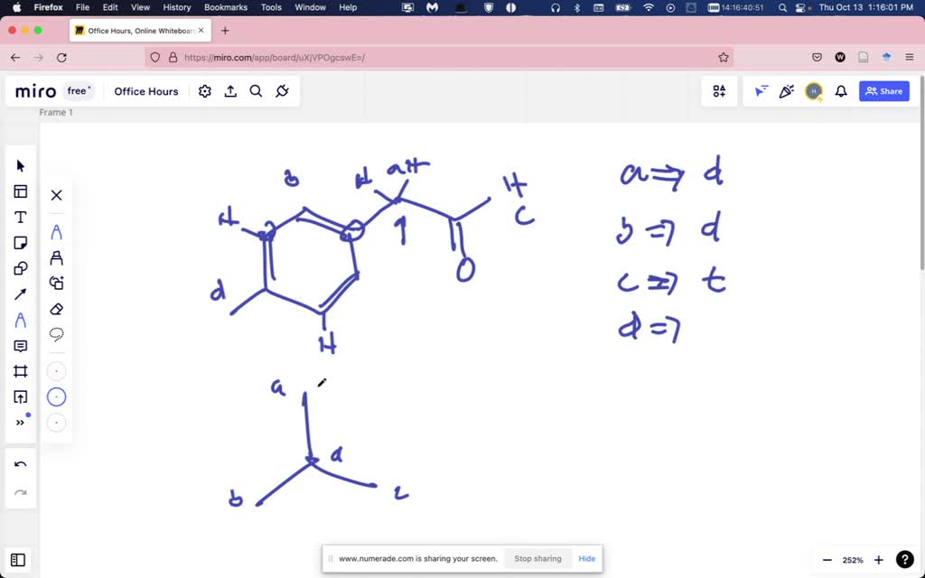This screenshot has width=925, height=578.
Task: Open board search
Action: click(256, 91)
